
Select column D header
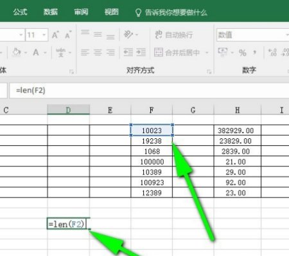(68, 109)
